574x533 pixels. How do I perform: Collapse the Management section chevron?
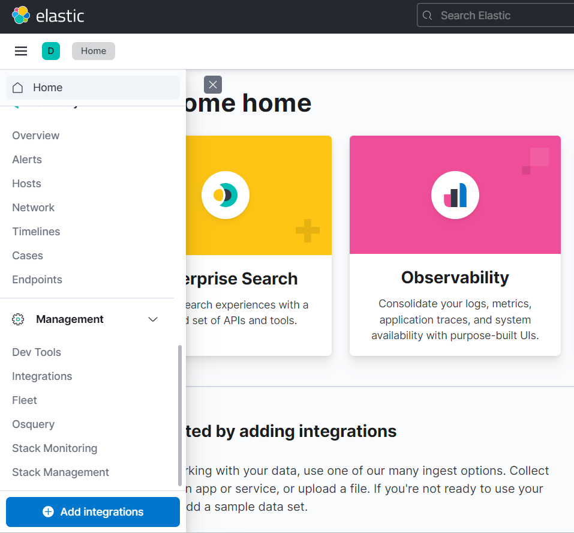click(x=153, y=319)
